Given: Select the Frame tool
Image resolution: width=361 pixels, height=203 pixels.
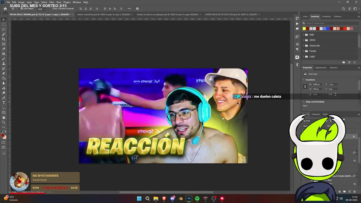Looking at the screenshot, I should (x=4, y=44).
